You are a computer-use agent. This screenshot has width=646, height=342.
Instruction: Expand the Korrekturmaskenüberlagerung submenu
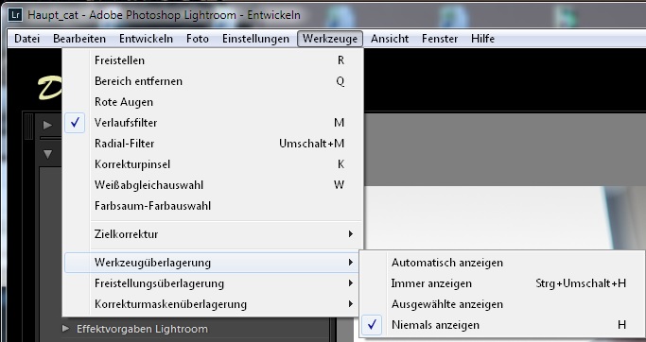pyautogui.click(x=213, y=304)
